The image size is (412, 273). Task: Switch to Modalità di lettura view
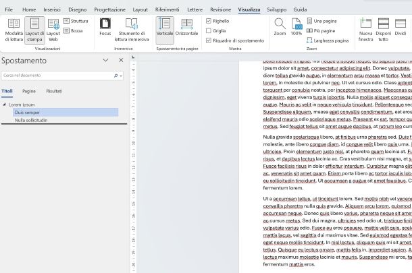point(14,30)
